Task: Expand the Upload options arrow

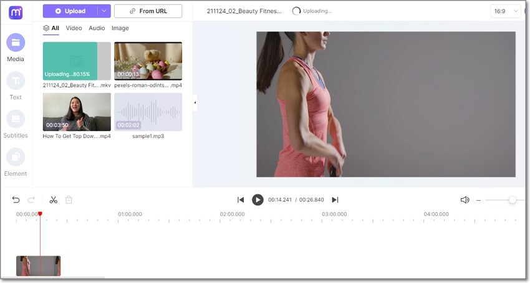Action: pos(104,11)
